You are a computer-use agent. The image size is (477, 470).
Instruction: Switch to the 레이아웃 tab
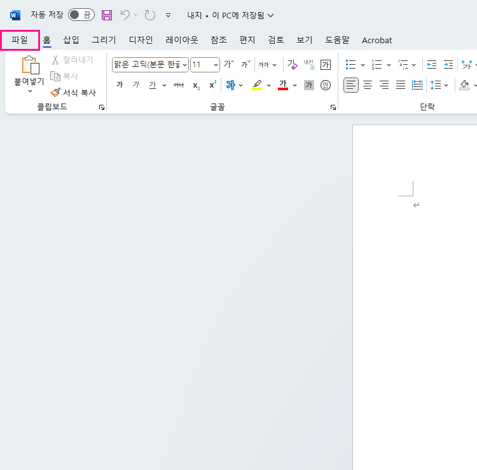(x=182, y=40)
